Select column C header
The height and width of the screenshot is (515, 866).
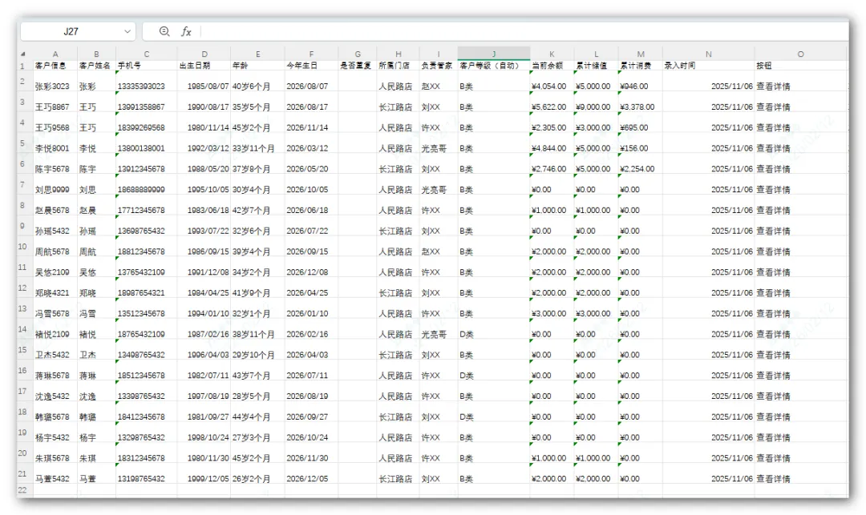(x=147, y=54)
